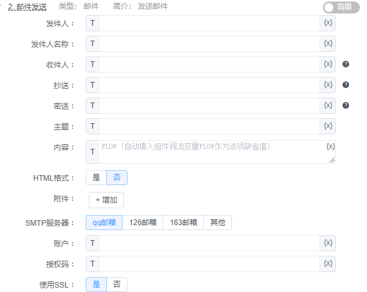Click the T type icon for 发件人
The image size is (367, 292).
pos(93,23)
